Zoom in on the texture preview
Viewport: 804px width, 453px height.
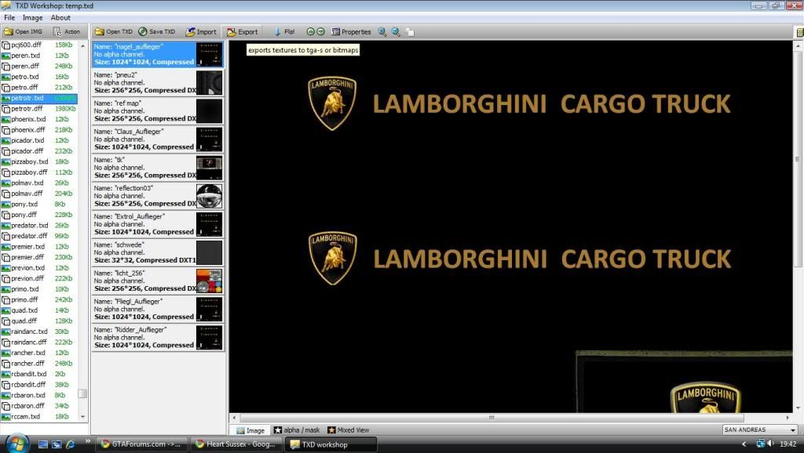point(381,31)
